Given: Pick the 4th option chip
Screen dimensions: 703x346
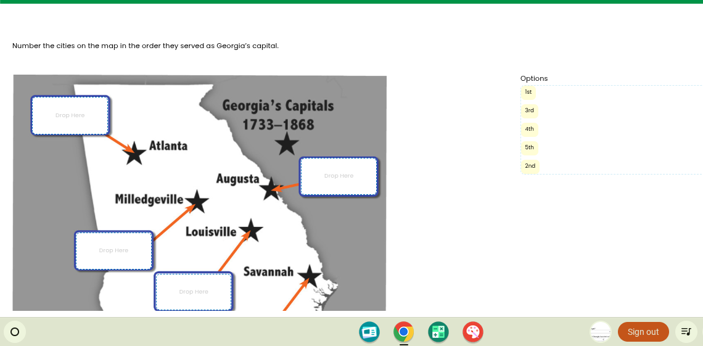Looking at the screenshot, I should coord(529,130).
